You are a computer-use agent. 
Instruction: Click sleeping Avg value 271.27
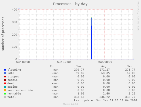point(105,70)
